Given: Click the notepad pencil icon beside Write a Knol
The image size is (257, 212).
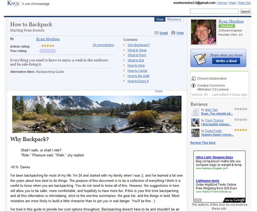Looking at the screenshot, I should 200,59.
